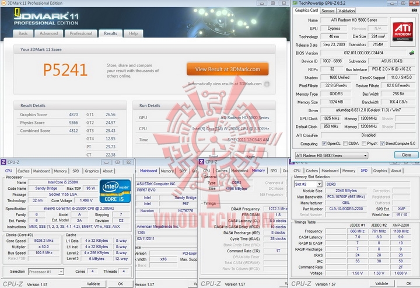Select the Results tab in 3DMark
420x288 pixels.
pyautogui.click(x=110, y=33)
